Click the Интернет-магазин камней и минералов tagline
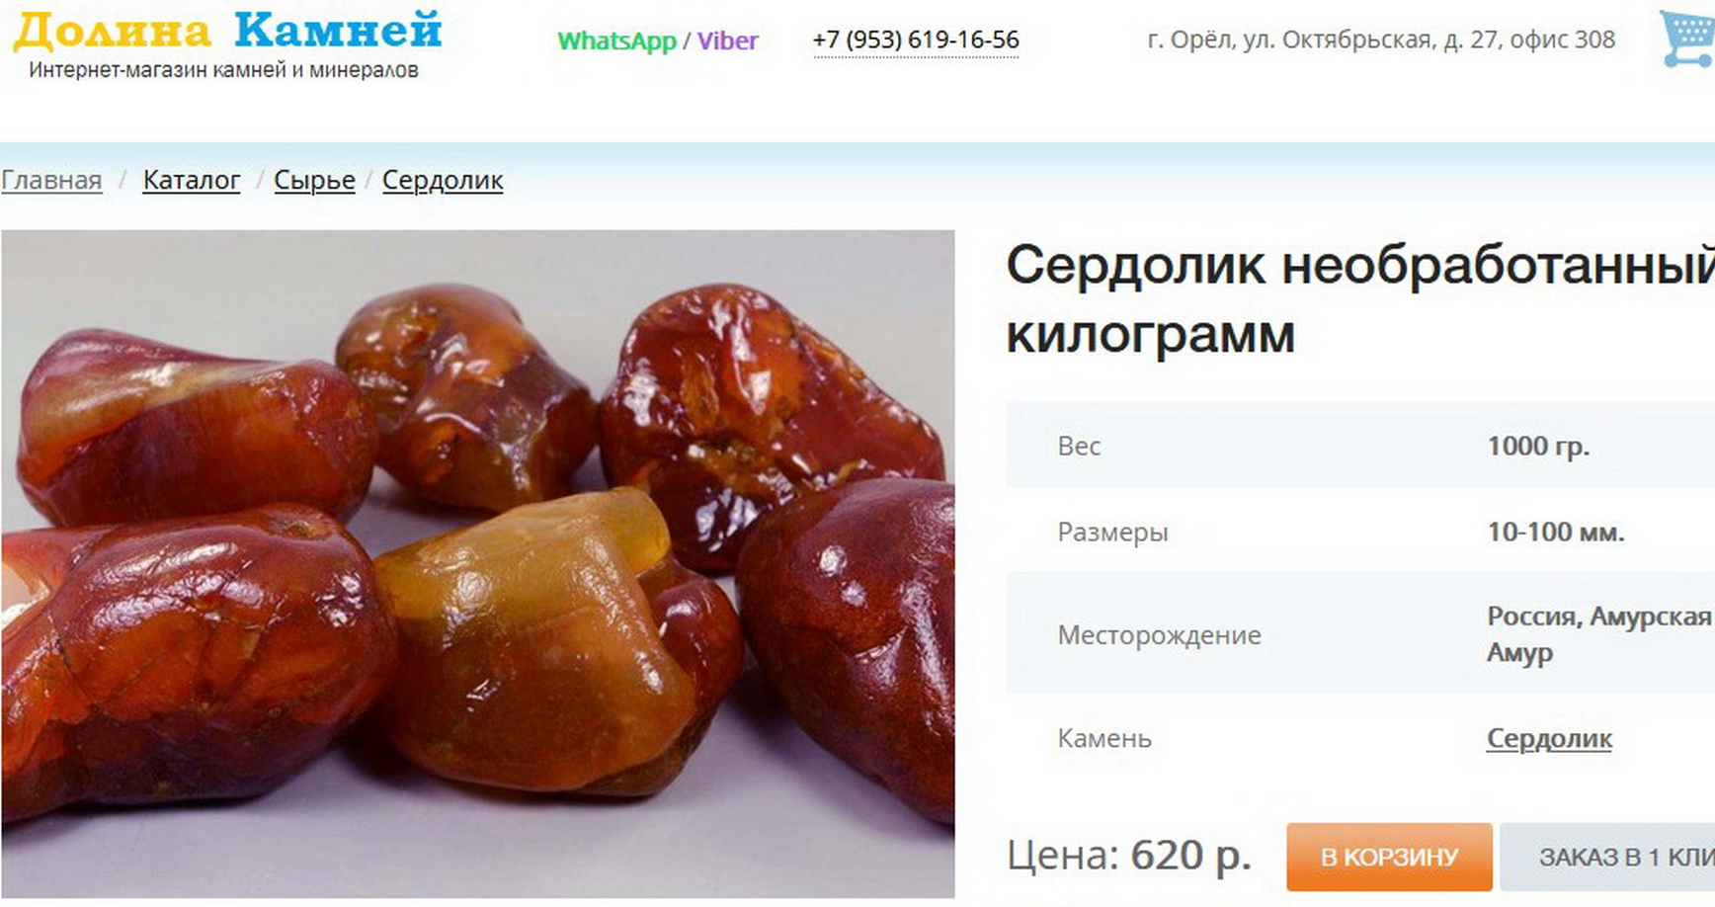The height and width of the screenshot is (907, 1715). tap(223, 70)
